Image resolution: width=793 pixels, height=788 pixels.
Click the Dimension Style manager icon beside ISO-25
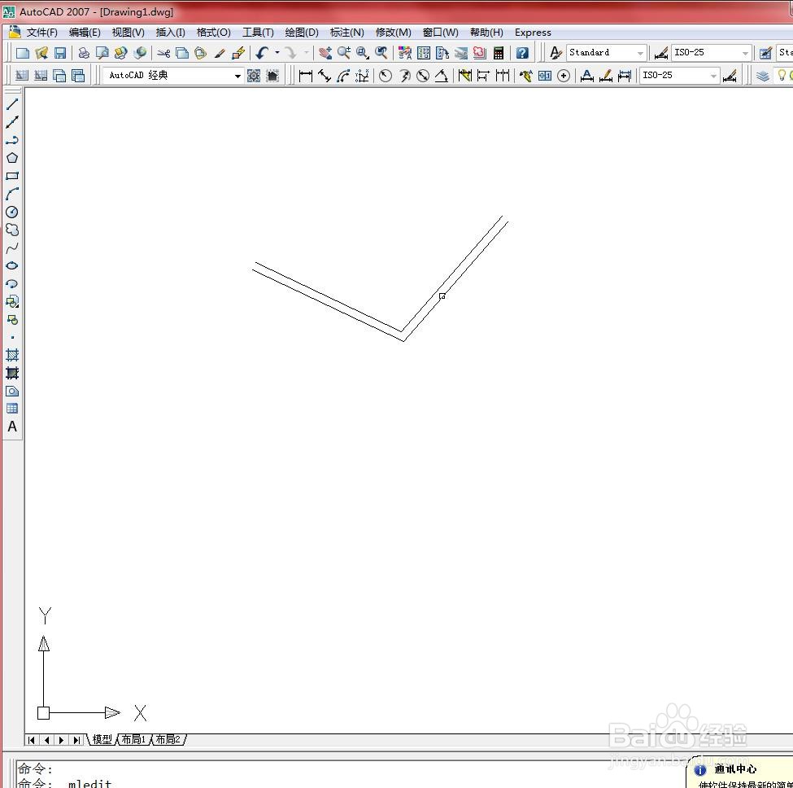click(730, 76)
